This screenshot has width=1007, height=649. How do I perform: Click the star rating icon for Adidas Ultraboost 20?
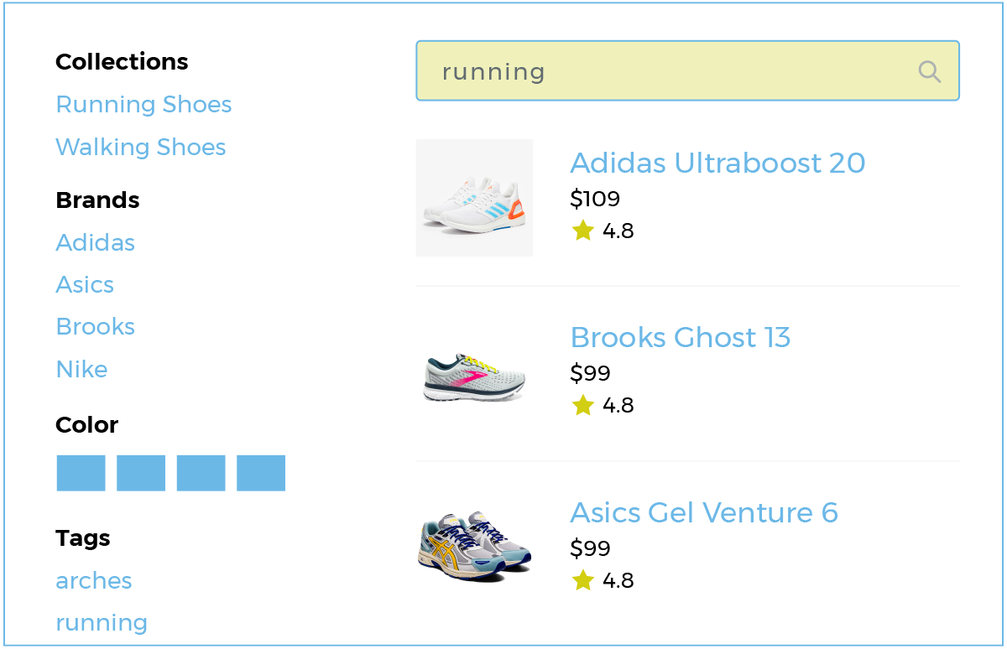(x=582, y=231)
